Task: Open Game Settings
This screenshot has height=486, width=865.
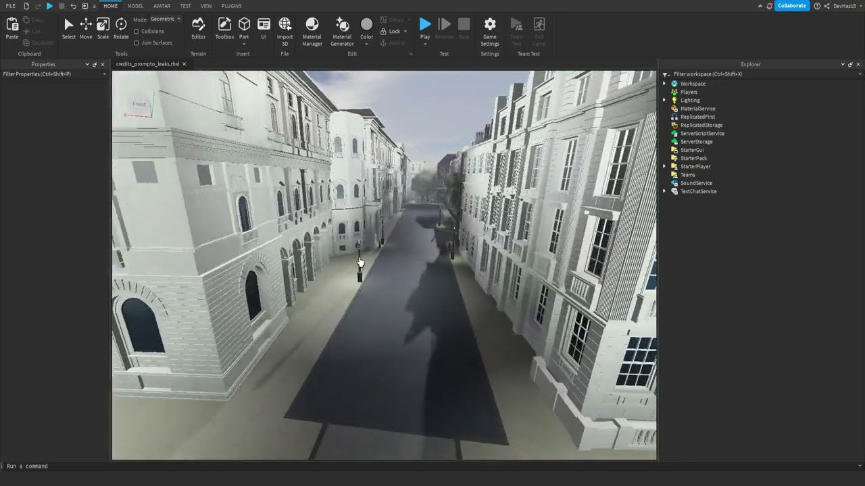Action: click(x=490, y=31)
